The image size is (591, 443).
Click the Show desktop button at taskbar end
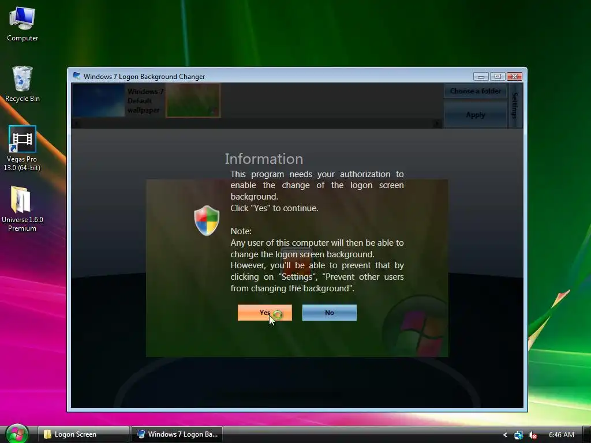586,434
